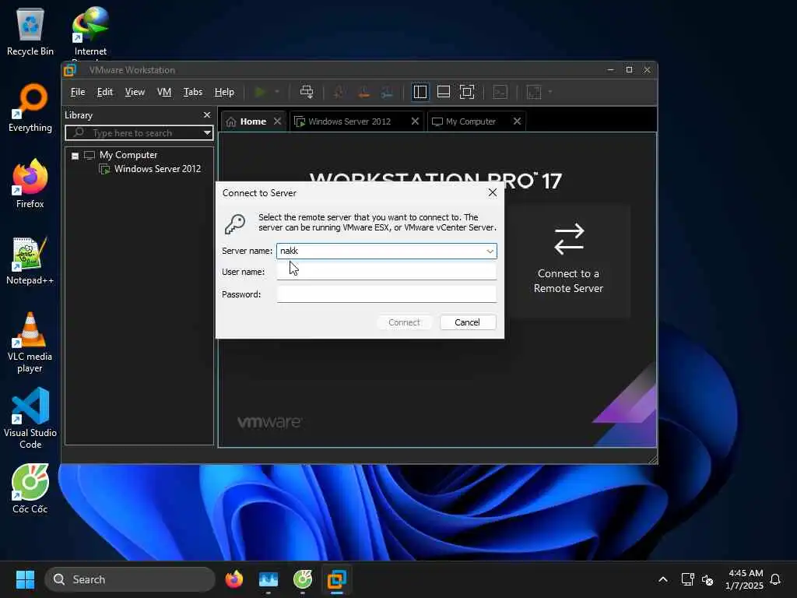Click the VMware Workstation taskbar icon
The image size is (797, 598).
[x=337, y=579]
